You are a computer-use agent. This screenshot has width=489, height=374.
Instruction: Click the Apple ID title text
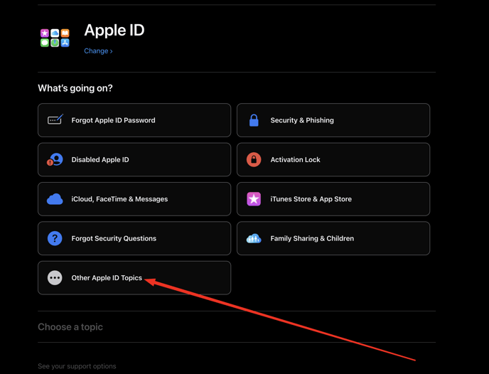[114, 31]
